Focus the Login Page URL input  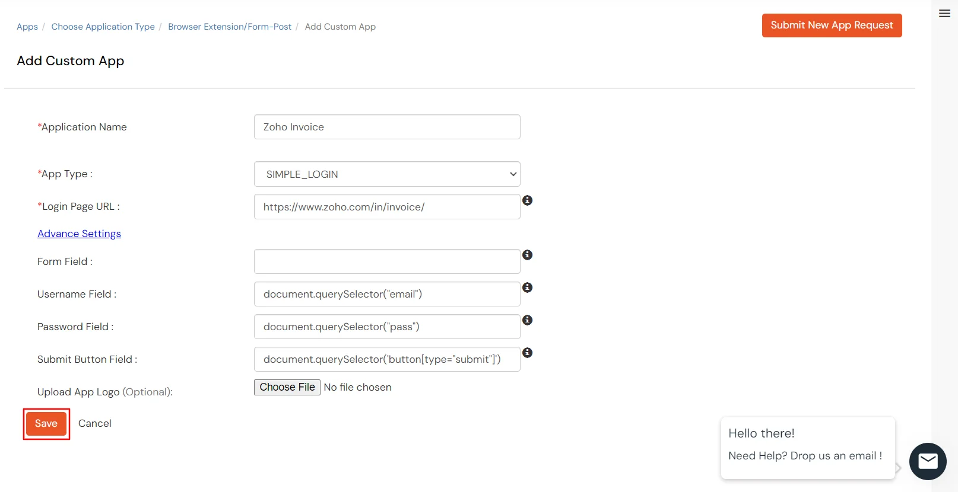(x=387, y=207)
